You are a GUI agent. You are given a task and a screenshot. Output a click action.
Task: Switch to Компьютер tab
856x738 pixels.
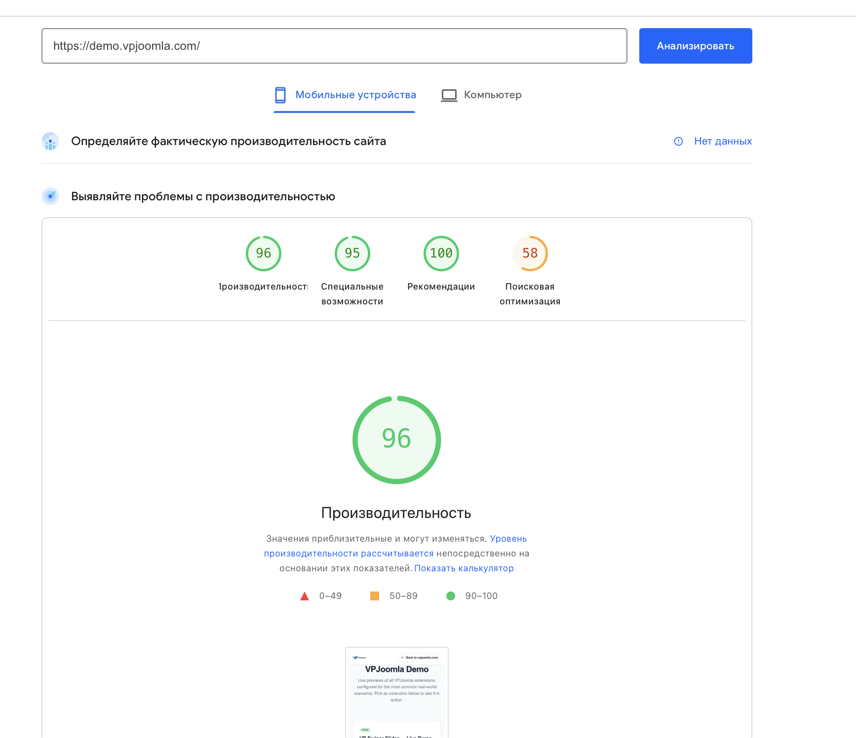pos(481,95)
